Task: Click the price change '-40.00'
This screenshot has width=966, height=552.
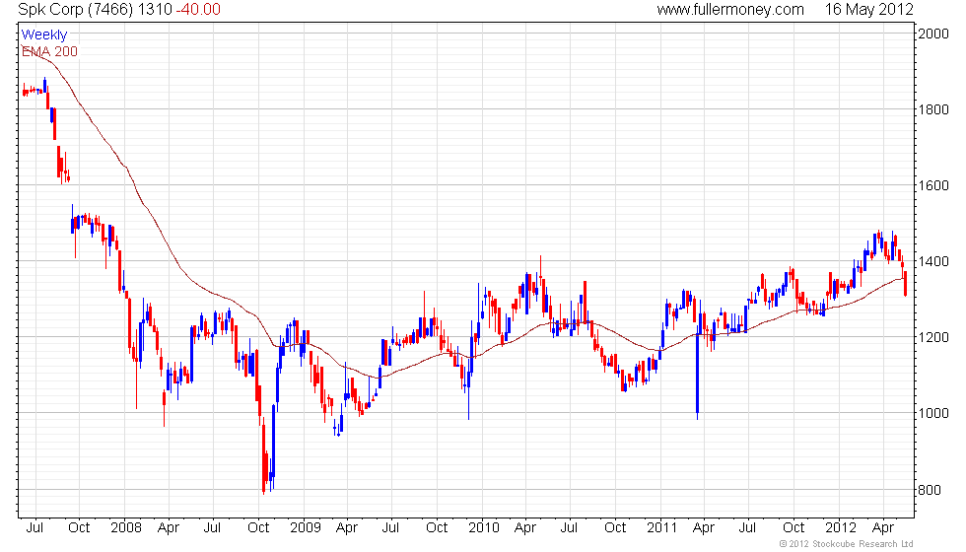Action: coord(198,9)
